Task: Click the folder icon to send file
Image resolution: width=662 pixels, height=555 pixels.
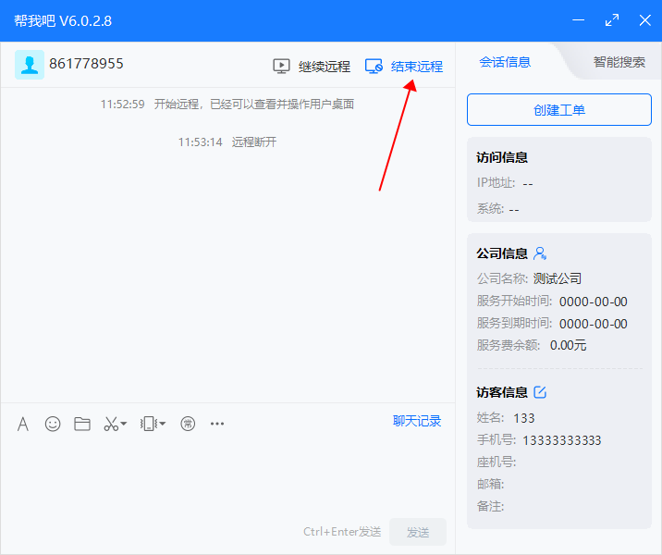Action: 82,424
